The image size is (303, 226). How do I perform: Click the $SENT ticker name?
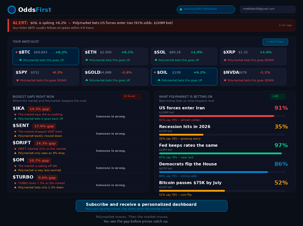pyautogui.click(x=21, y=126)
